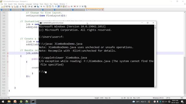Click the Undo toolbar icon

[x=29, y=6]
